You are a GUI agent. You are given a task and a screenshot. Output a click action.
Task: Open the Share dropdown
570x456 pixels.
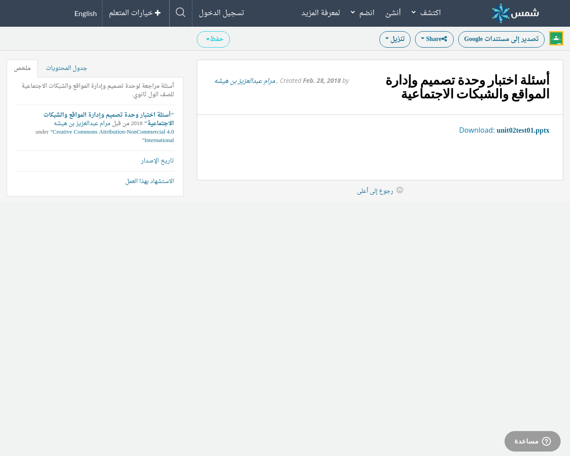(x=434, y=39)
